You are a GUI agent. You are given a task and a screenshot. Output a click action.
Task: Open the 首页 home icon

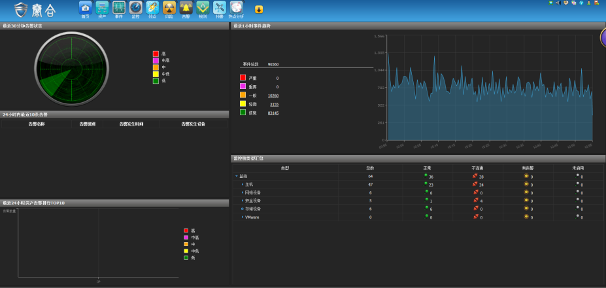(x=85, y=8)
